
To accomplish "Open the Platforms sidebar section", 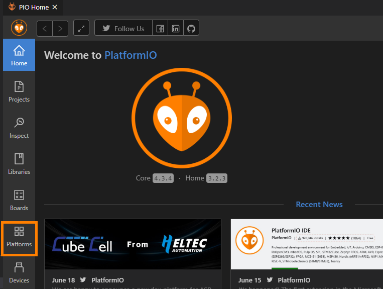I will pyautogui.click(x=19, y=236).
